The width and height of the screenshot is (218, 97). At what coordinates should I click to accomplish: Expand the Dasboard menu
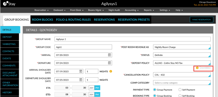point(59,10)
